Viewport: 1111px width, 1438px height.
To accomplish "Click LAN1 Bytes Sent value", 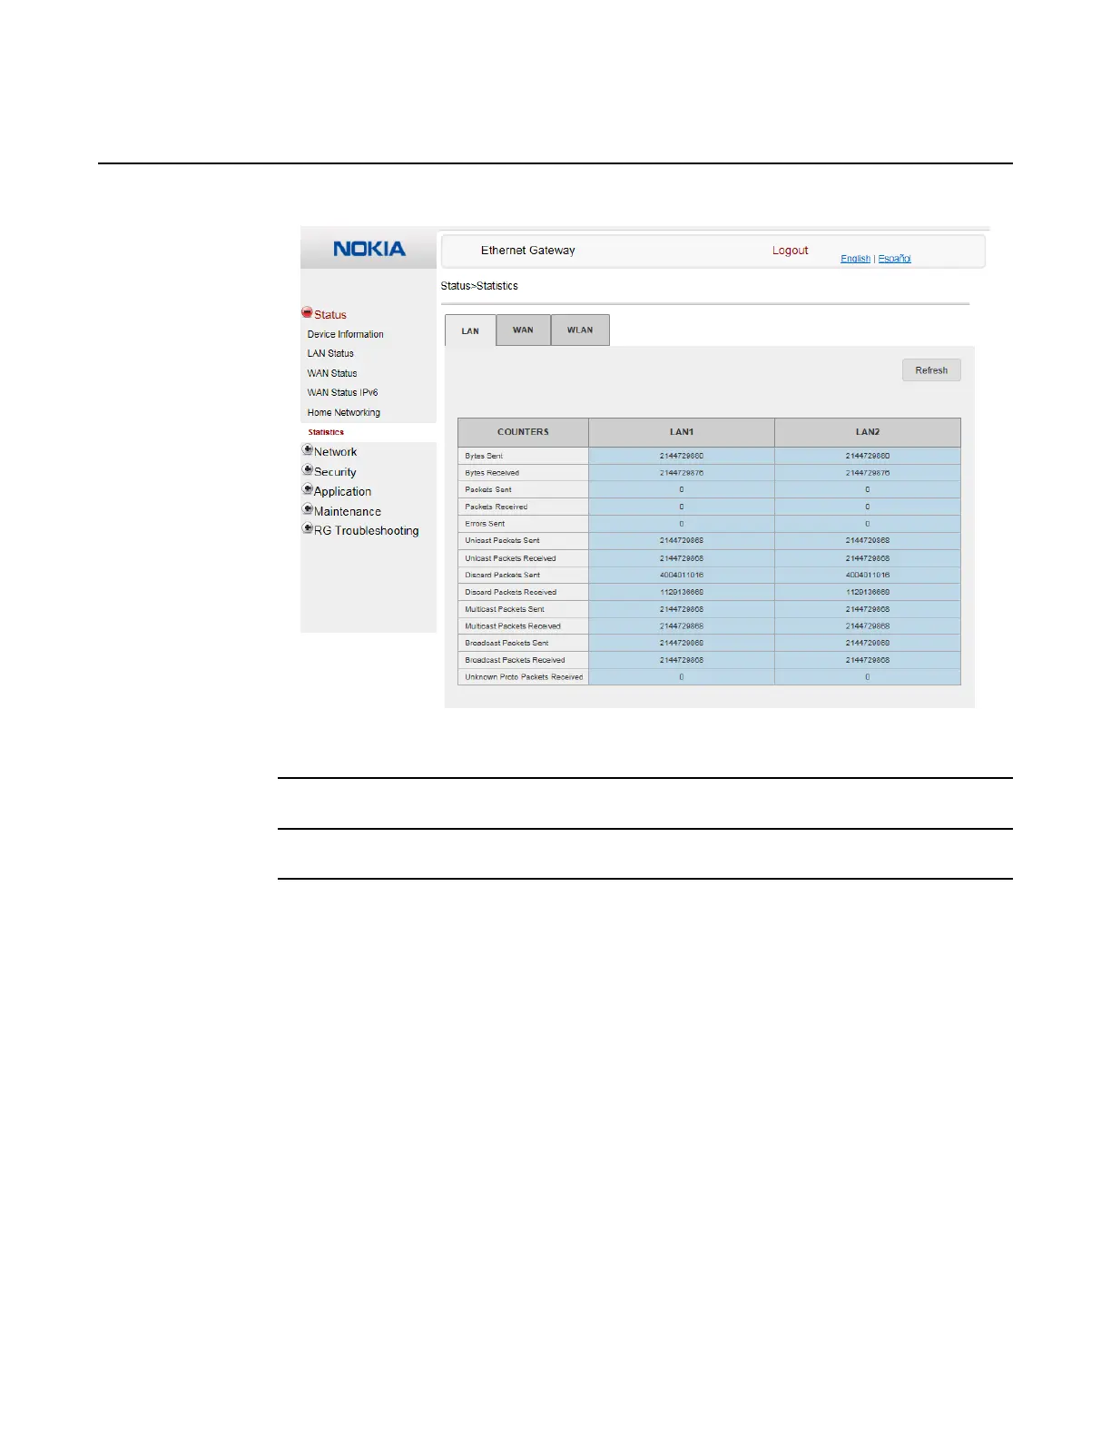I will (x=682, y=456).
